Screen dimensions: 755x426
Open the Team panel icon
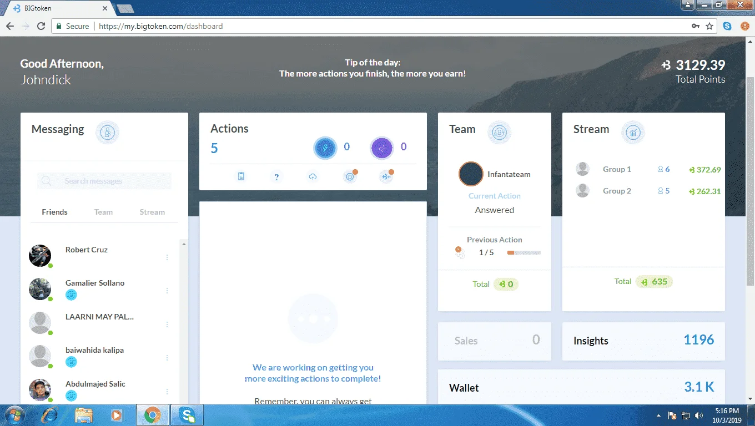pos(500,133)
